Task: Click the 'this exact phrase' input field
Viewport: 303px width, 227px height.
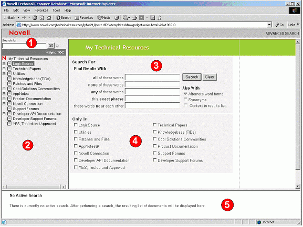Action: coord(152,99)
